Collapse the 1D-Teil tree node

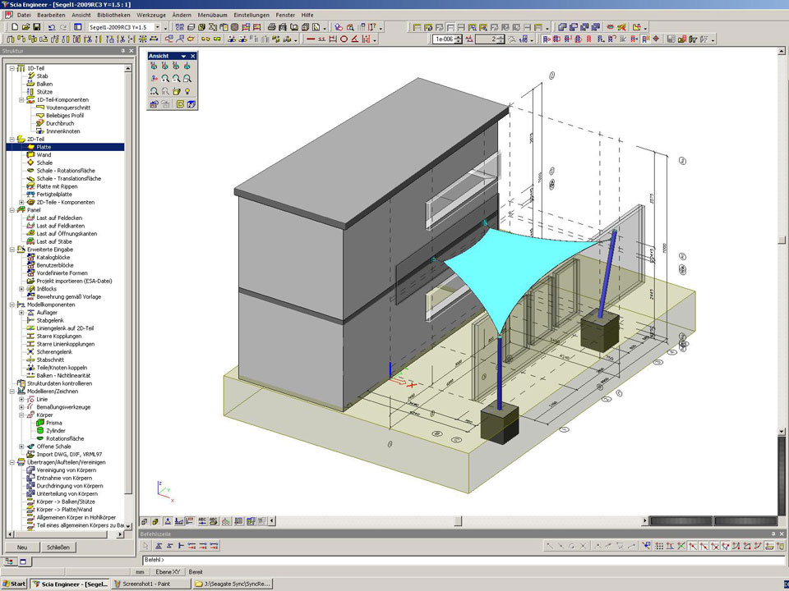pyautogui.click(x=12, y=68)
